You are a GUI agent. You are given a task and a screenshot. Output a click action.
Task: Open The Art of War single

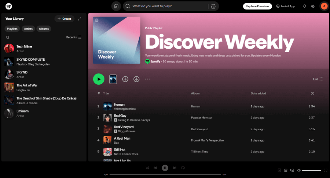click(x=44, y=87)
